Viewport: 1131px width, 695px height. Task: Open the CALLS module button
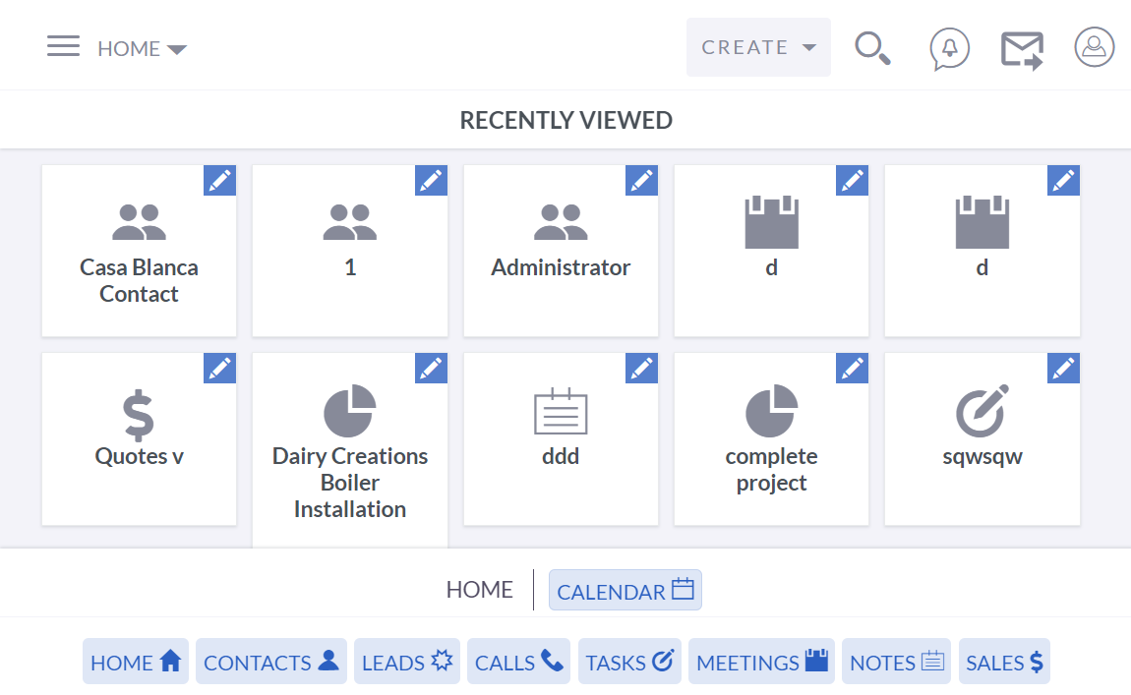518,663
